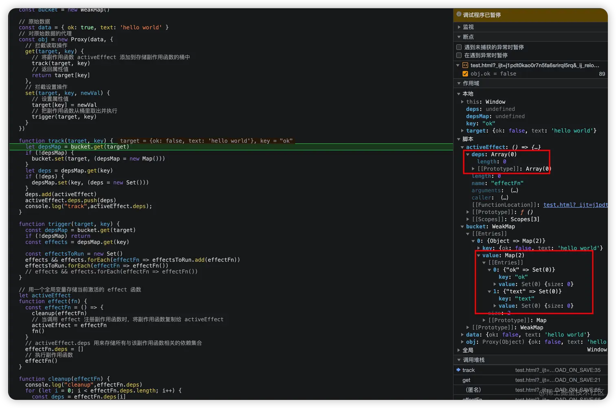This screenshot has height=408, width=616.
Task: Click the highlighted line let depsMap = bucket.get(target)
Action: (231, 147)
